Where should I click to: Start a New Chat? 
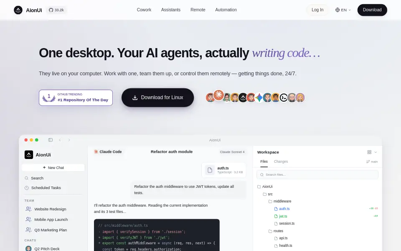pyautogui.click(x=53, y=167)
